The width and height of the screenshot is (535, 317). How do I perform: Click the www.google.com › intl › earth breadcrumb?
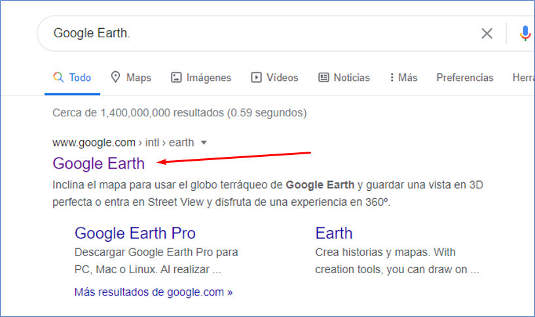(123, 142)
